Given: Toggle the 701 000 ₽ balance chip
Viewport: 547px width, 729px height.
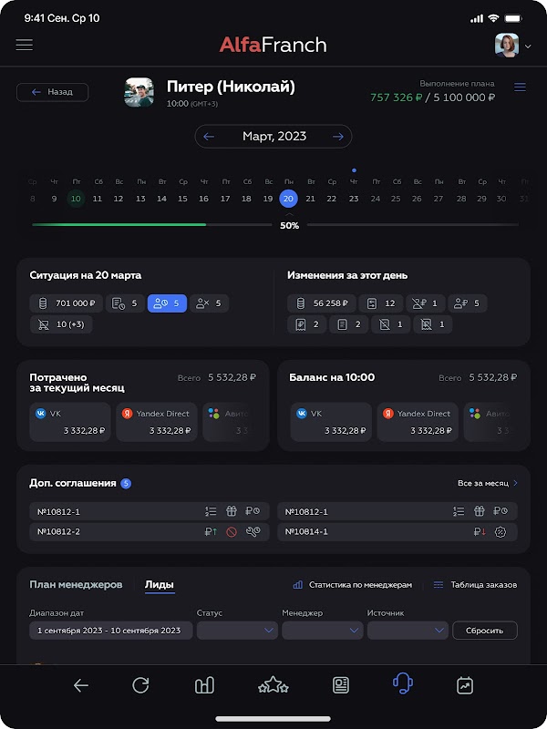Looking at the screenshot, I should [63, 303].
